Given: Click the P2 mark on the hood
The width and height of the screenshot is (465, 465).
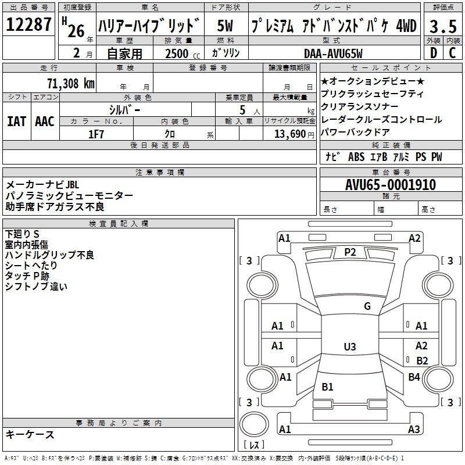Looking at the screenshot, I should coord(349,252).
